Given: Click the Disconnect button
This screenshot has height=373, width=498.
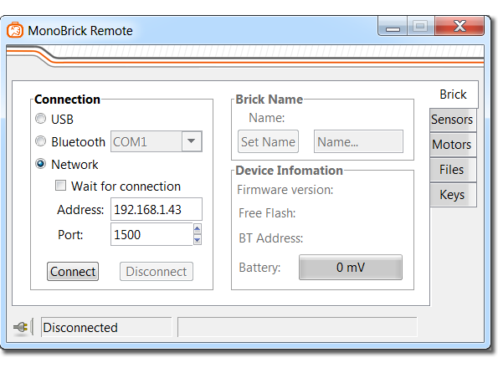Looking at the screenshot, I should (157, 272).
